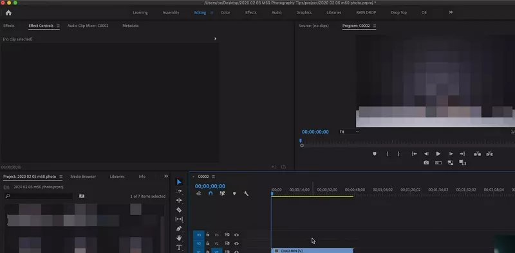515x253 pixels.
Task: Open Editing workspace menu
Action: [212, 13]
